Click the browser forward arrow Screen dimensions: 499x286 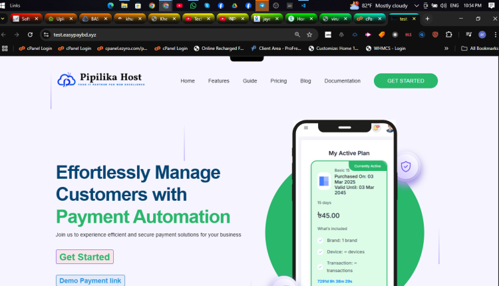pyautogui.click(x=17, y=35)
